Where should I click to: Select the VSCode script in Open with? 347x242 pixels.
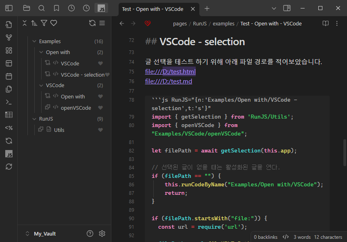click(x=70, y=63)
